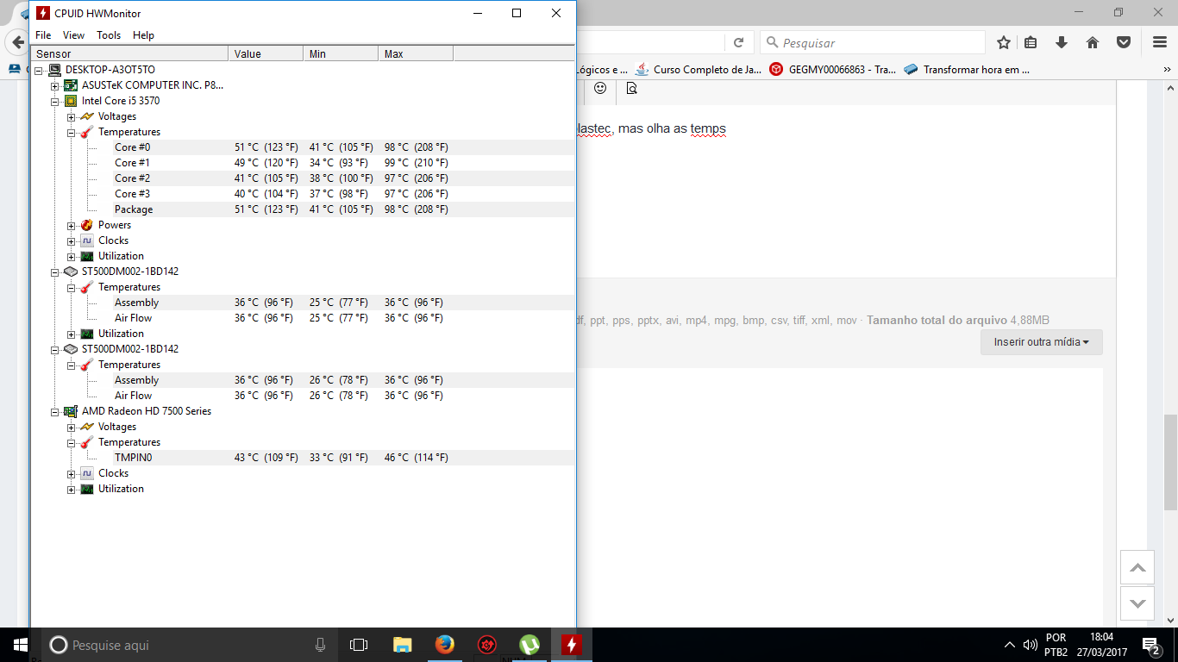Go to Firefox home page icon
1178x662 pixels.
1093,42
